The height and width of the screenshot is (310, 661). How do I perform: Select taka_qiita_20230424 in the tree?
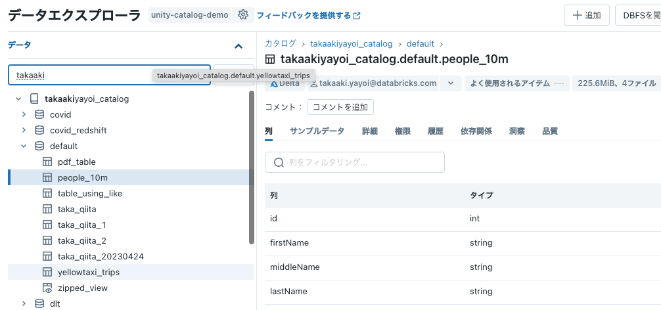coord(101,256)
